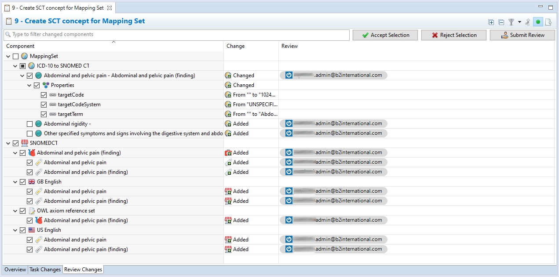The width and height of the screenshot is (559, 277).
Task: Click the reviewer icon on Abdominal rigidity row
Action: pyautogui.click(x=289, y=124)
